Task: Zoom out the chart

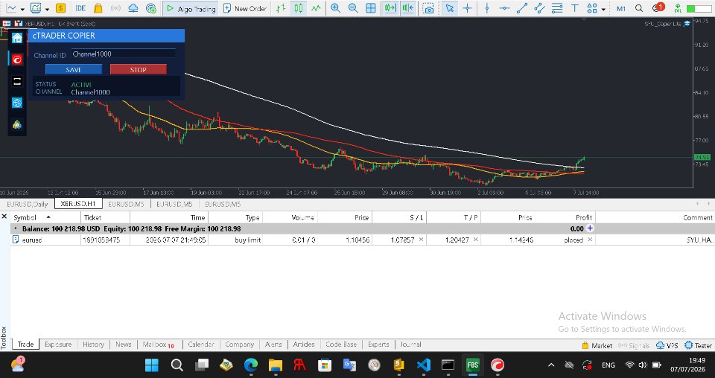Action: pos(353,8)
